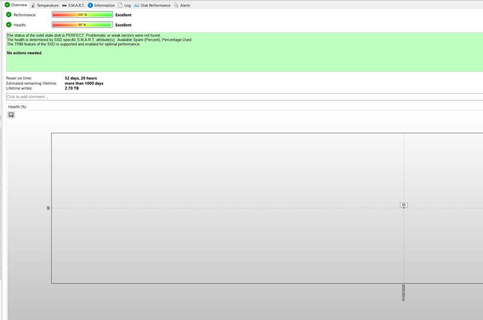The height and width of the screenshot is (320, 483).
Task: Switch to the Alerts tab
Action: (182, 5)
